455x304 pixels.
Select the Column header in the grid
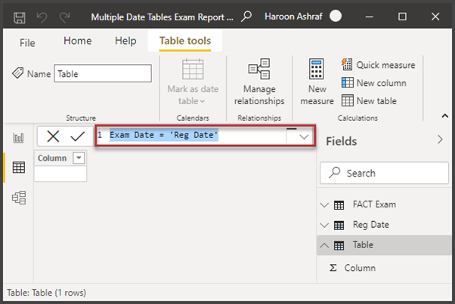point(52,158)
